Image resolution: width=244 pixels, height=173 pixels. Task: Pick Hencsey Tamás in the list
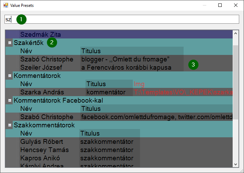[x=44, y=150]
